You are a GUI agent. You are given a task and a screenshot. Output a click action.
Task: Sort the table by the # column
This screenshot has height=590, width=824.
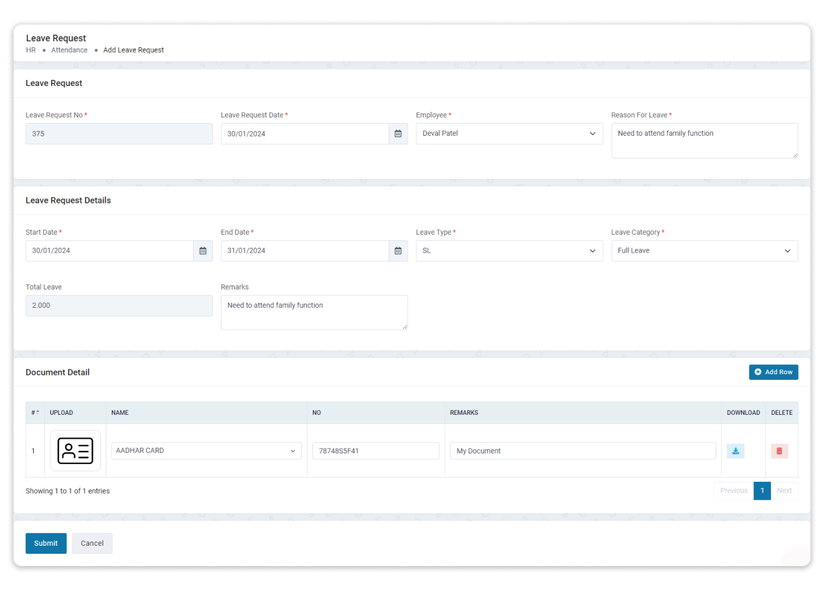[x=35, y=413]
